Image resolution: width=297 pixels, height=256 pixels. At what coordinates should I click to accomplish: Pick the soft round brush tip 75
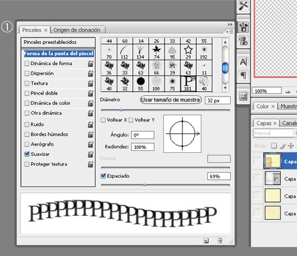(172, 83)
